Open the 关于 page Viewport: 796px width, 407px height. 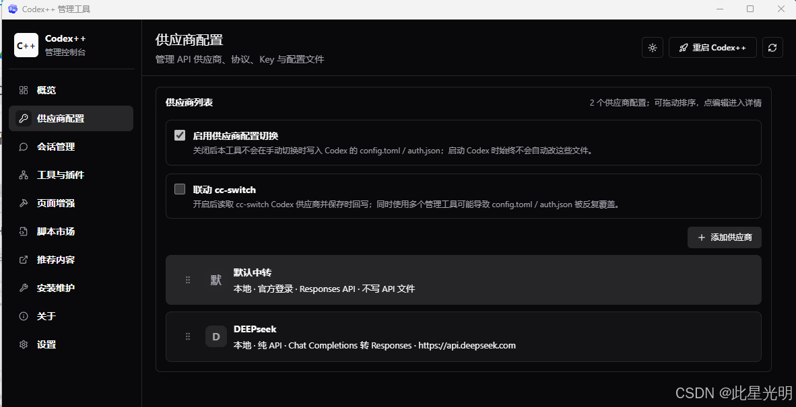click(x=71, y=316)
